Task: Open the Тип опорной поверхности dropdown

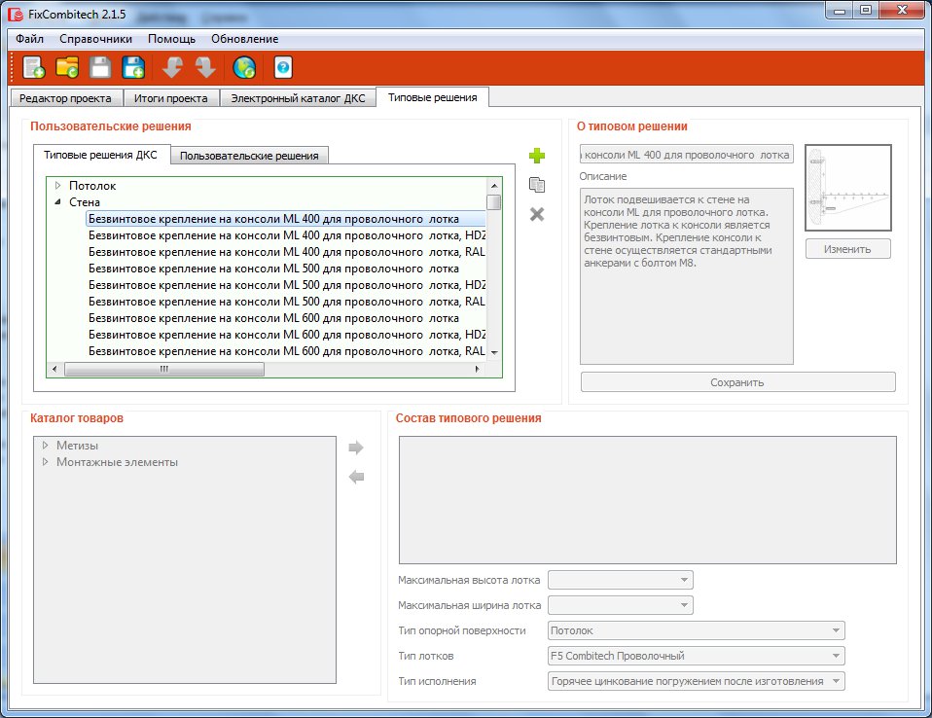Action: coord(696,630)
